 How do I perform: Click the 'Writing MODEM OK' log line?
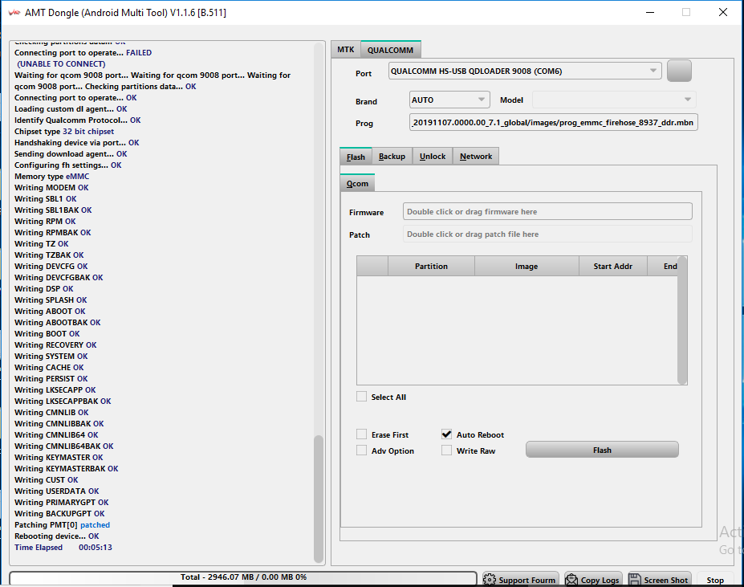coord(51,188)
